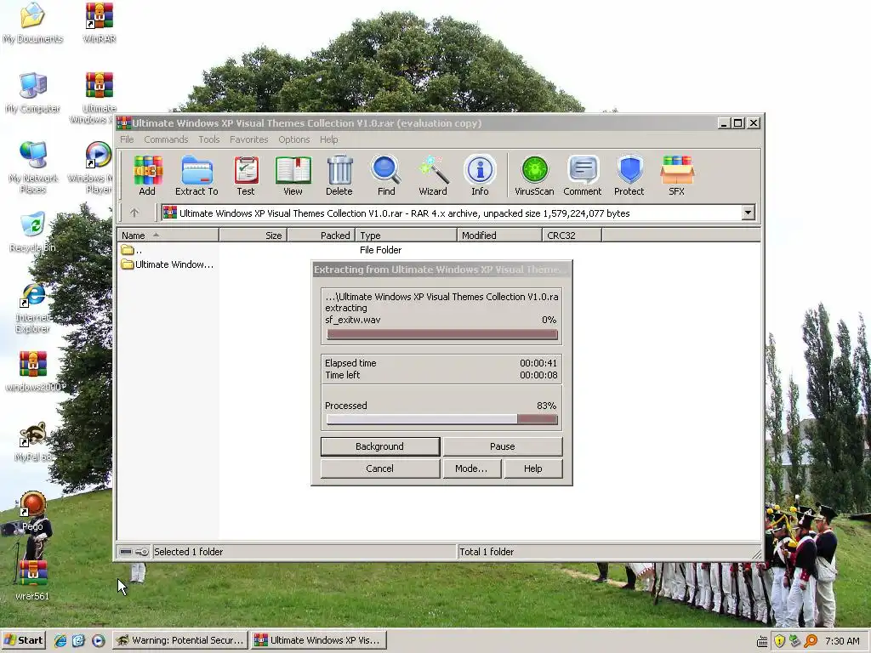
Task: Select the Pego desktop shortcut
Action: [x=33, y=511]
